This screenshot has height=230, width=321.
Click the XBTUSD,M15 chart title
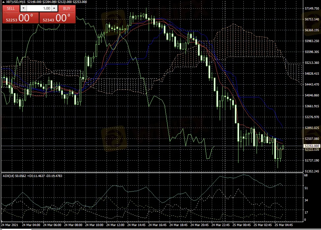(x=16, y=2)
